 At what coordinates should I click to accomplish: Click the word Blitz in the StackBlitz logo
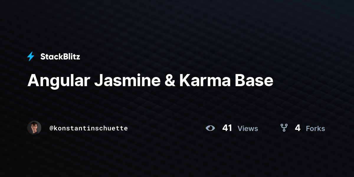pos(71,57)
